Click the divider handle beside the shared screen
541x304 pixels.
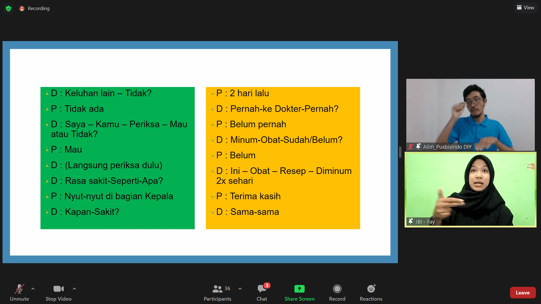[x=400, y=152]
